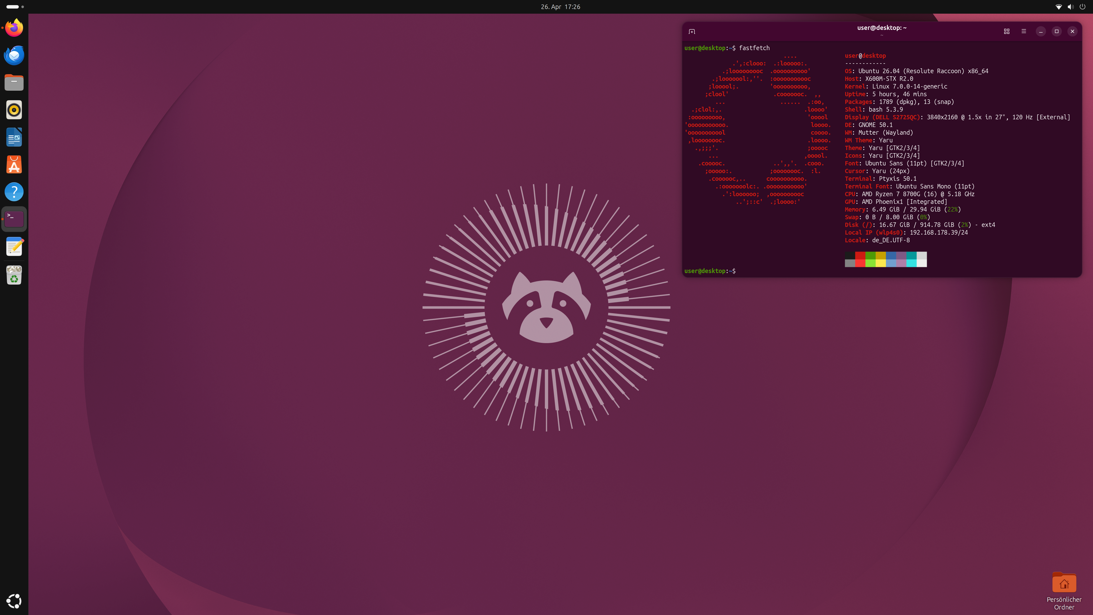Click the "Disk (/): 16.67 GiB" line
Image resolution: width=1093 pixels, height=615 pixels.
tap(919, 225)
